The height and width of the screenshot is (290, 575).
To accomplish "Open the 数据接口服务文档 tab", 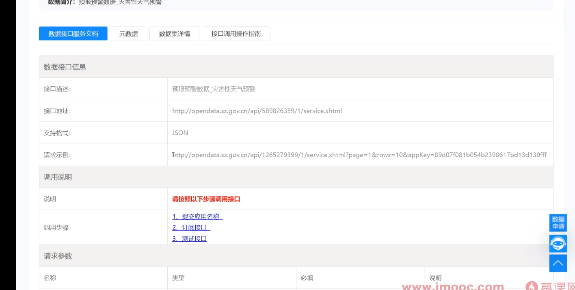I will click(73, 34).
